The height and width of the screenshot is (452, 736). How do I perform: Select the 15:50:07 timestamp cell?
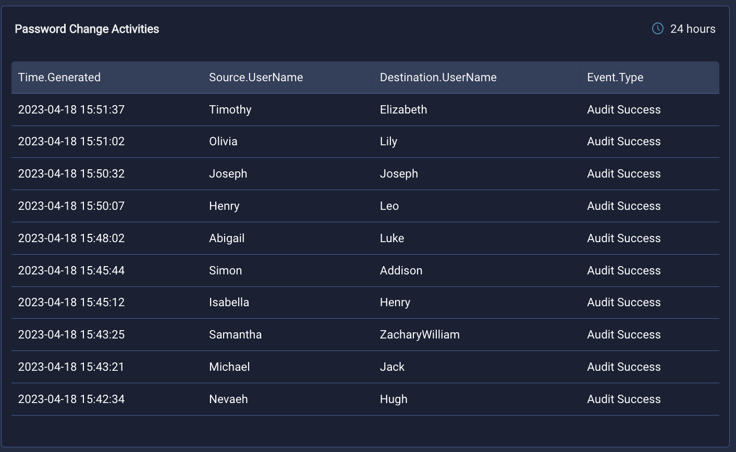(x=71, y=206)
